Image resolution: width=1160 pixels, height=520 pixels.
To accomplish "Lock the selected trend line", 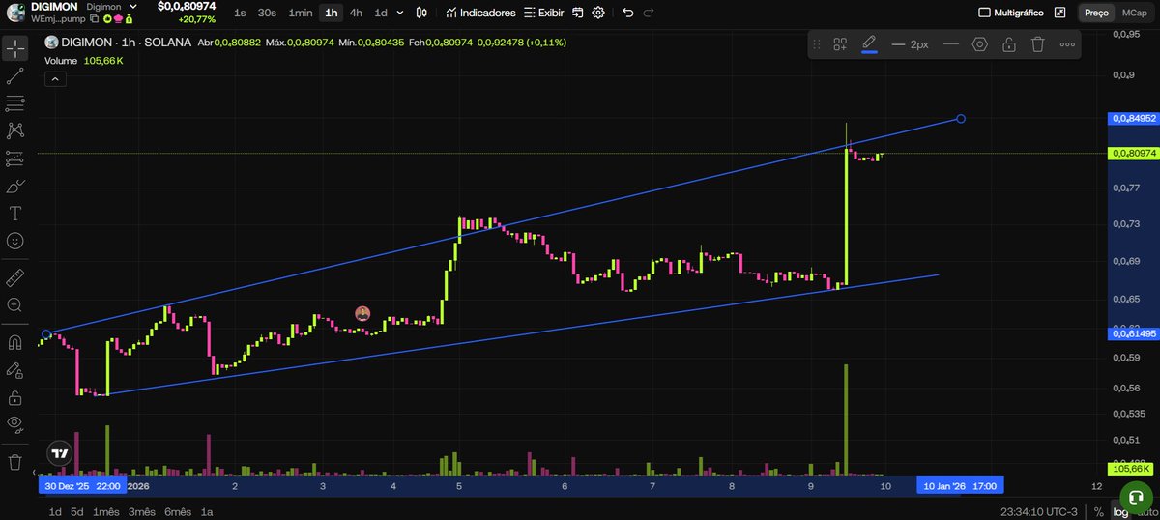I will pyautogui.click(x=1008, y=44).
